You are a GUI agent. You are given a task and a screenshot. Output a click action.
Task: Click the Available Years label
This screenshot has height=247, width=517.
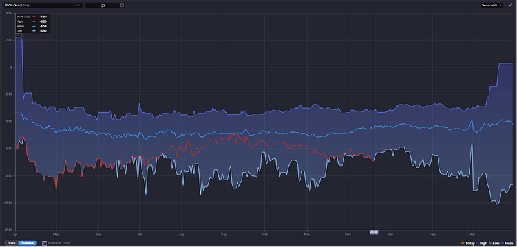pyautogui.click(x=59, y=243)
